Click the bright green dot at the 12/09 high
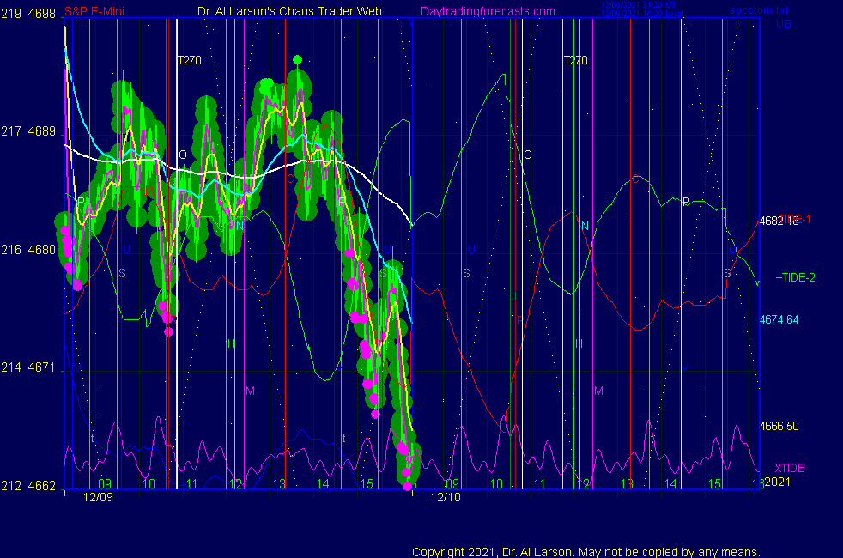This screenshot has width=843, height=558. point(297,60)
